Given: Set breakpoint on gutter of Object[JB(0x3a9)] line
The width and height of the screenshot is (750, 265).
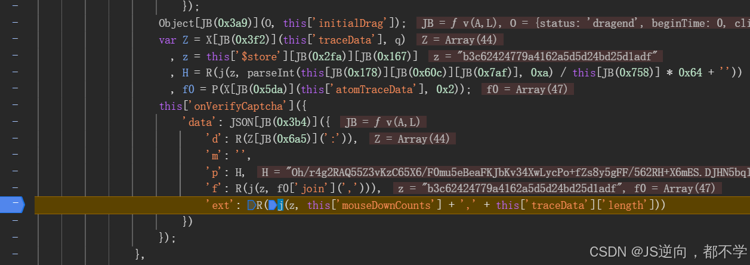Looking at the screenshot, I should pyautogui.click(x=14, y=23).
